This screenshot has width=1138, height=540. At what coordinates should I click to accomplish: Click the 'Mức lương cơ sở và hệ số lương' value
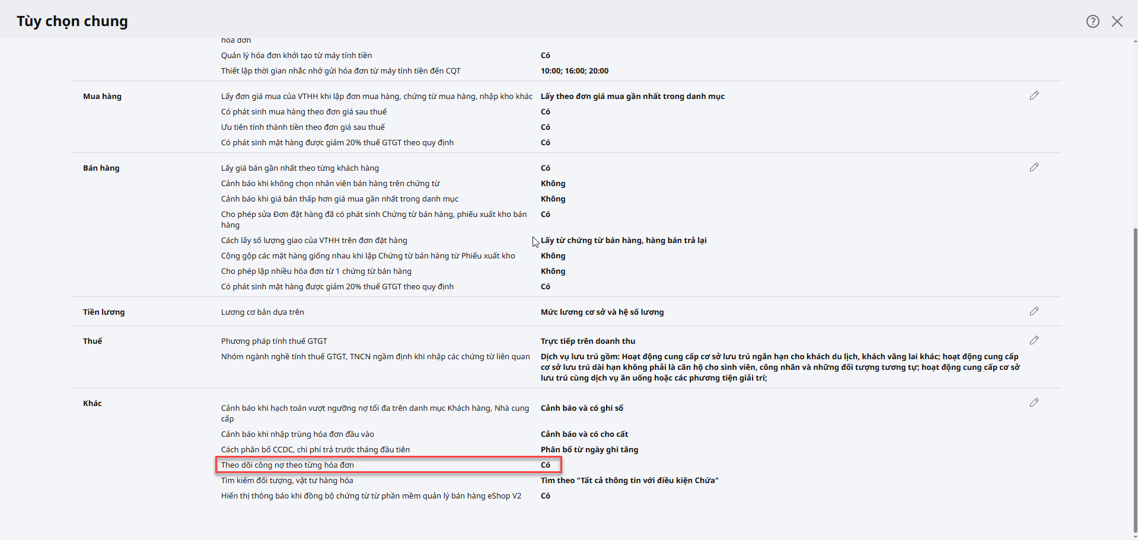tap(602, 312)
